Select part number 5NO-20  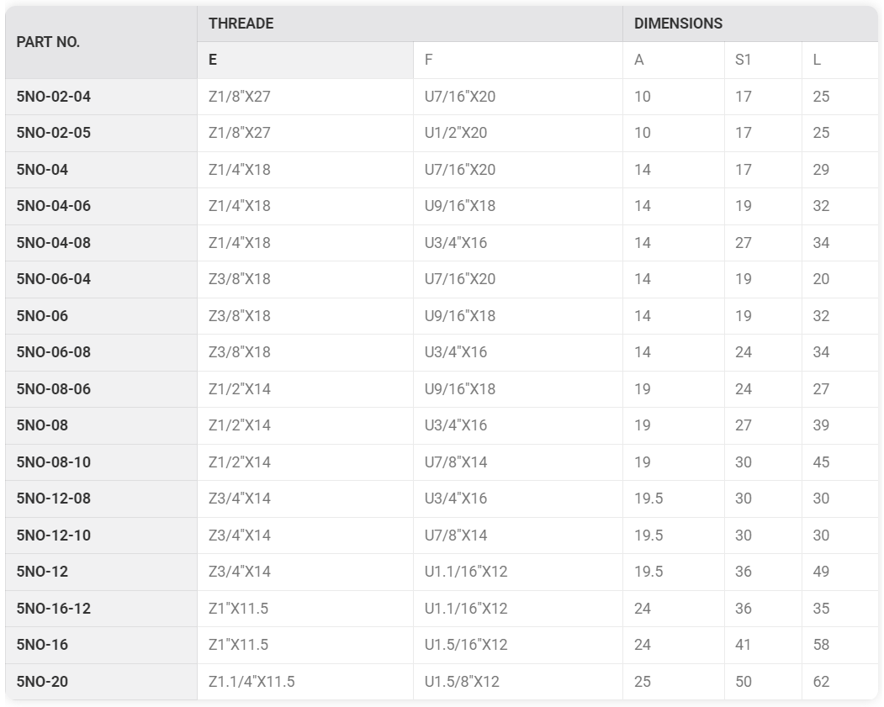tap(42, 682)
